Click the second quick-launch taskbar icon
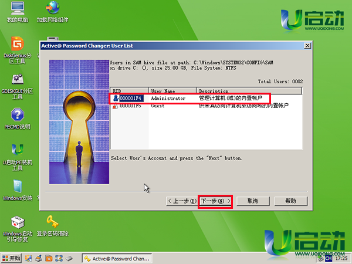Image resolution: width=352 pixels, height=264 pixels. click(39, 258)
